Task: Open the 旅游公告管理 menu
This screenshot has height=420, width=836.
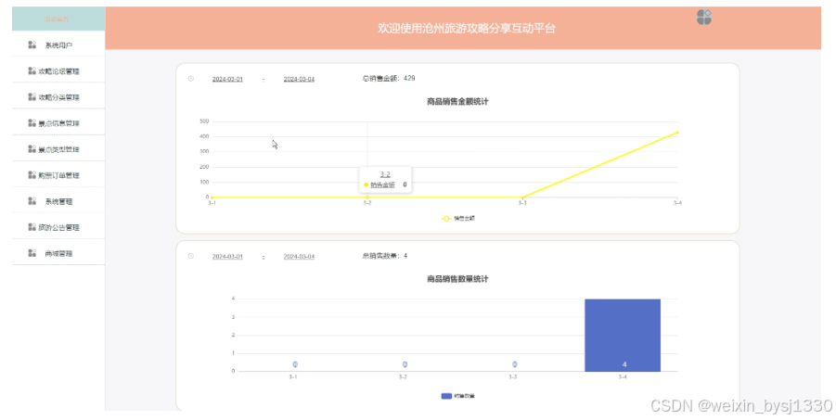Action: click(x=58, y=227)
